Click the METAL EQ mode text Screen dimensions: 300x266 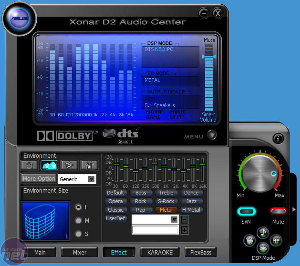[152, 80]
